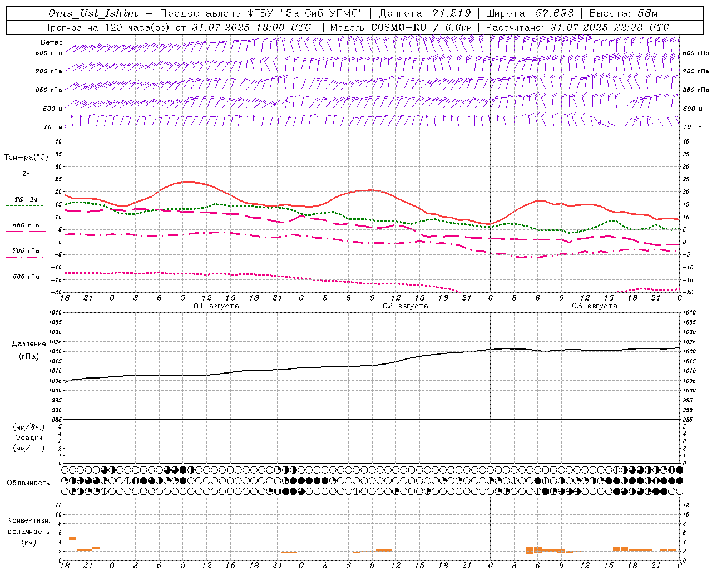Screen dimensions: 712x570
Task: Click the Осадки precipitation label
Action: tap(29, 438)
